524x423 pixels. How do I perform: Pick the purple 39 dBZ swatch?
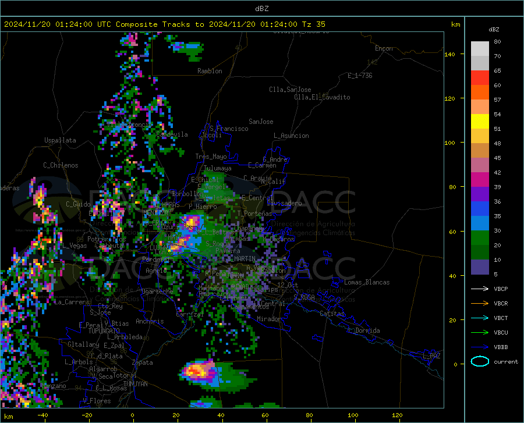[480, 194]
